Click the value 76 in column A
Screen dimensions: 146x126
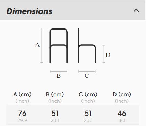22,114
